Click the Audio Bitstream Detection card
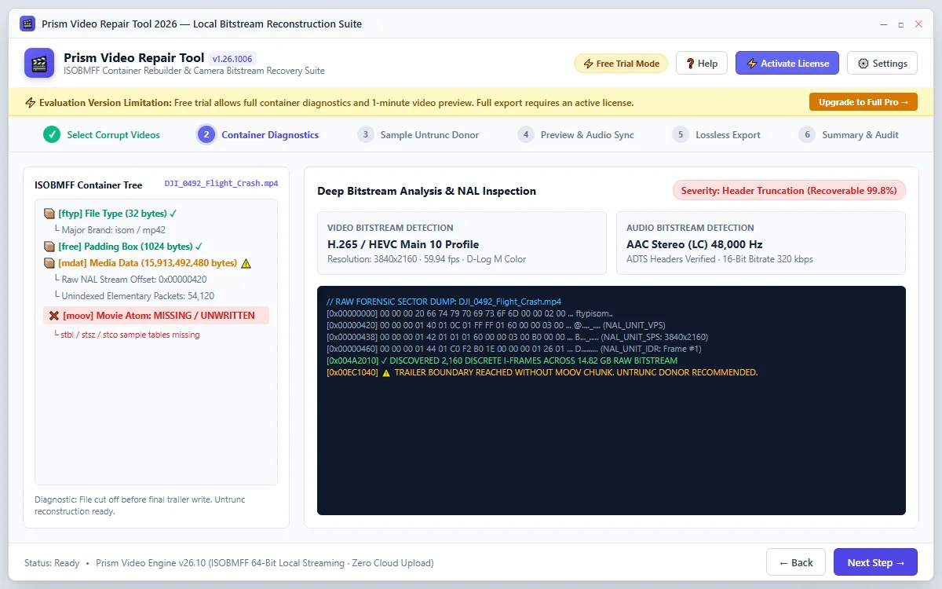The height and width of the screenshot is (589, 942). [x=761, y=243]
